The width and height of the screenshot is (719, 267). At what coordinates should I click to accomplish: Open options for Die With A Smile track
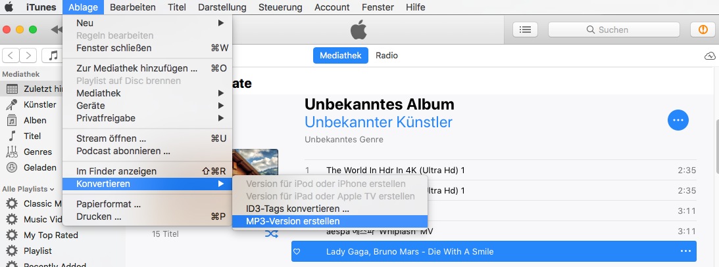pos(685,251)
